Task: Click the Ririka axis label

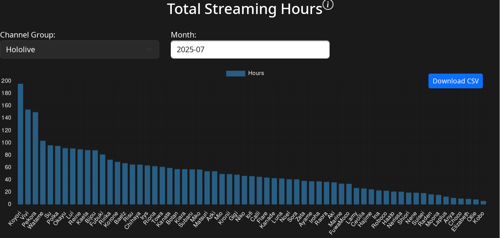Action: [x=105, y=217]
